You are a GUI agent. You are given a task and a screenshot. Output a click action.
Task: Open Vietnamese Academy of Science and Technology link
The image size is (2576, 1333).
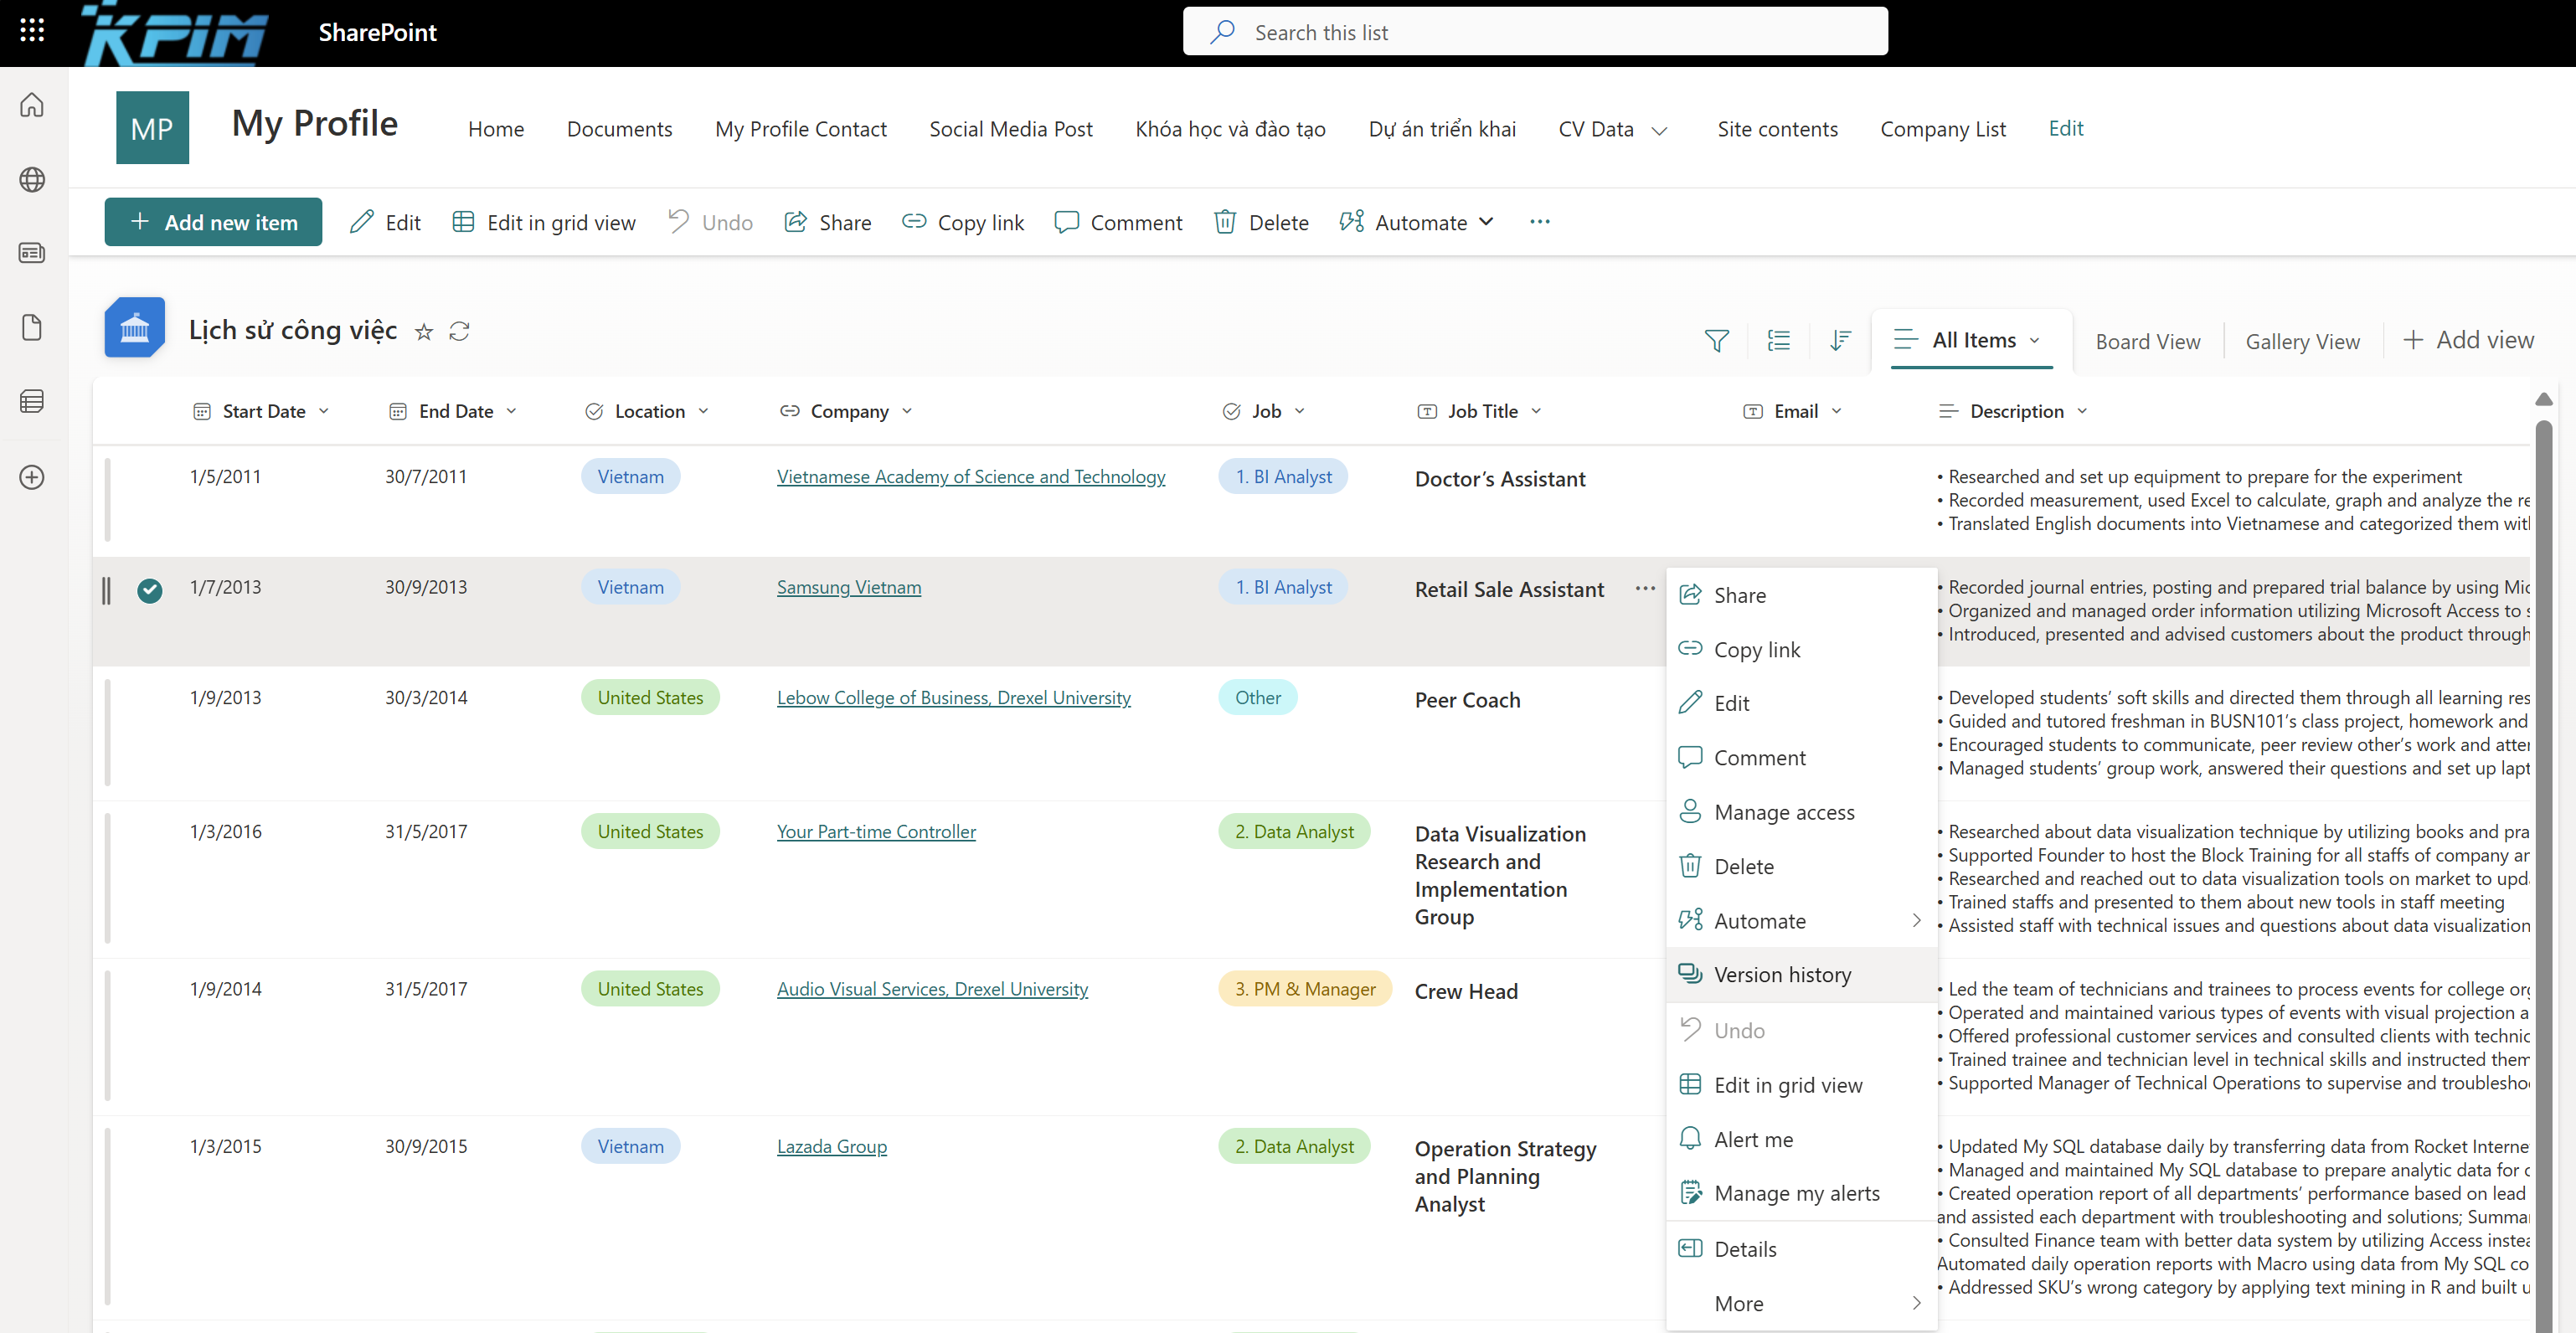(x=970, y=477)
